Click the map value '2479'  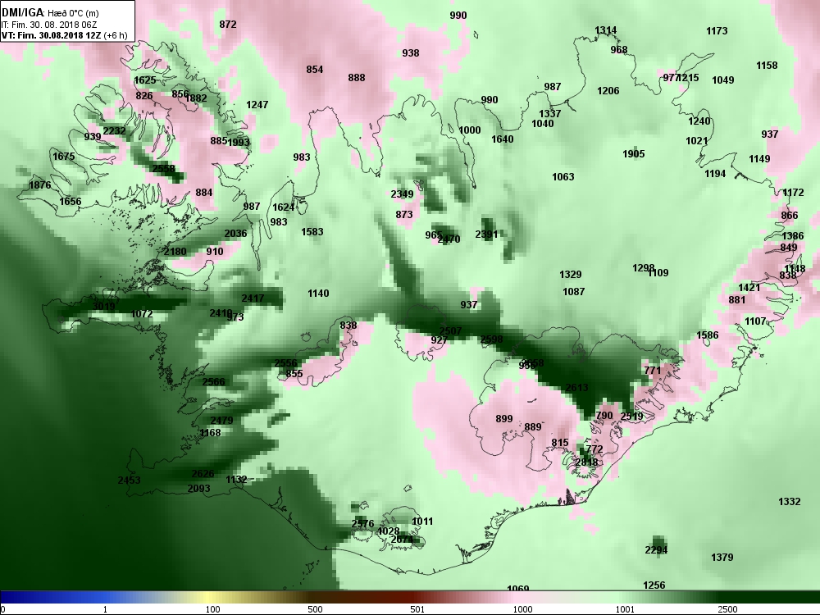tap(221, 421)
